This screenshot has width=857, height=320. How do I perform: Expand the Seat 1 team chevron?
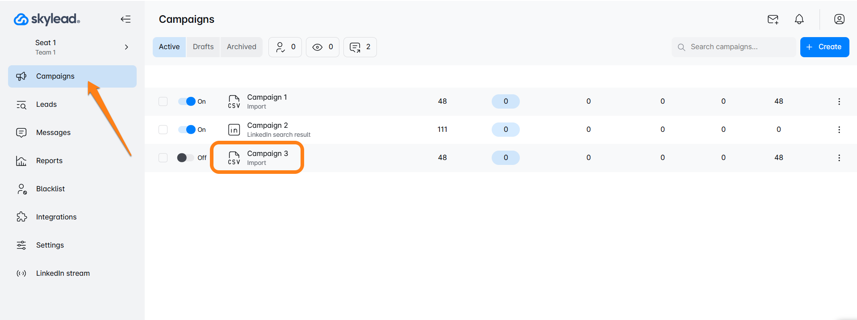pos(126,47)
